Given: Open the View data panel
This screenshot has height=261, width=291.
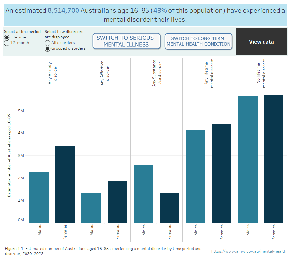Looking at the screenshot, I should point(261,41).
